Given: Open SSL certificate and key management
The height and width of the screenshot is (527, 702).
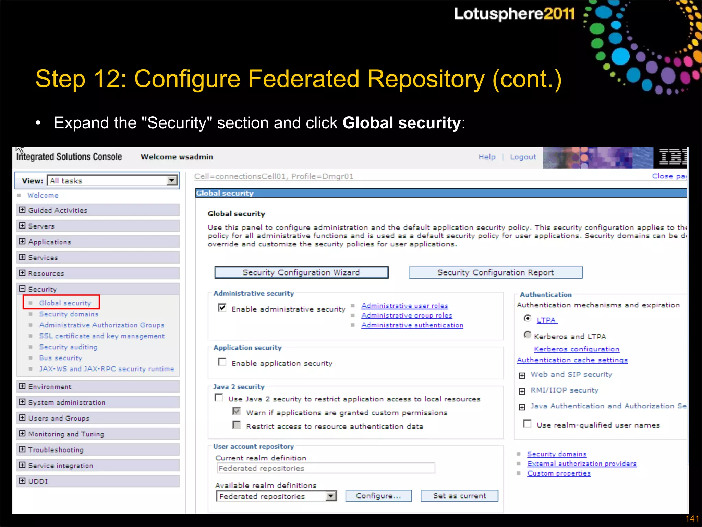Looking at the screenshot, I should (102, 336).
